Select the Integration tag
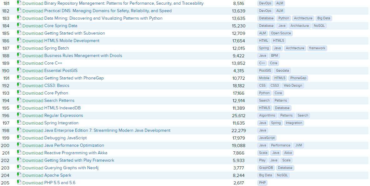This screenshot has width=370, height=186. click(x=294, y=123)
